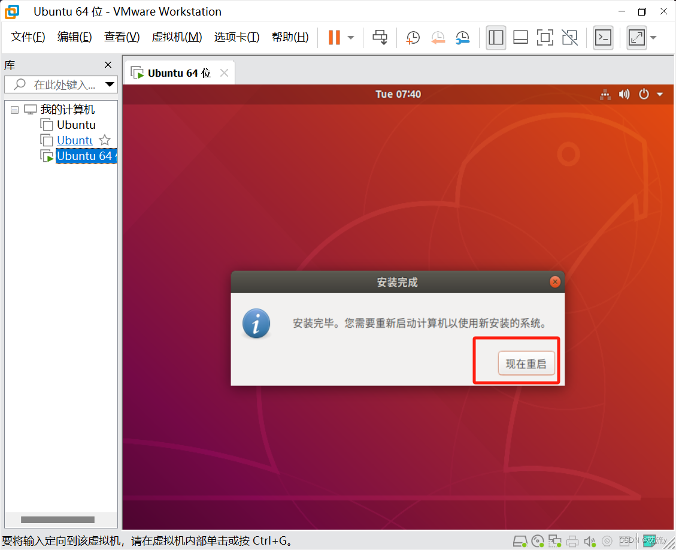Open the 编辑(E) menu
676x550 pixels.
tap(75, 37)
